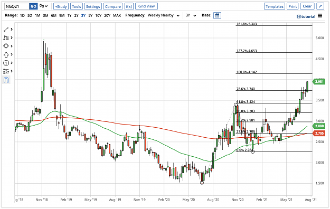The width and height of the screenshot is (330, 209).
Task: Open the Weekly Nearby frequency dropdown
Action: [164, 15]
